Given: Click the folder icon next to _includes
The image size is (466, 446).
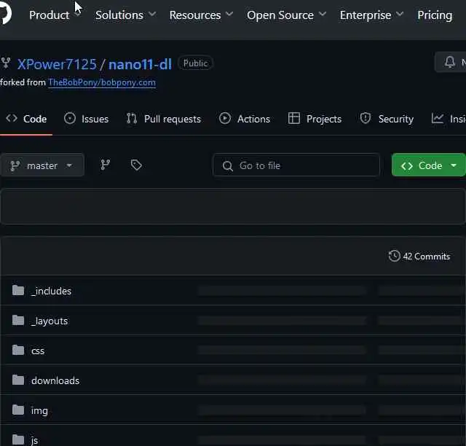Looking at the screenshot, I should [18, 290].
